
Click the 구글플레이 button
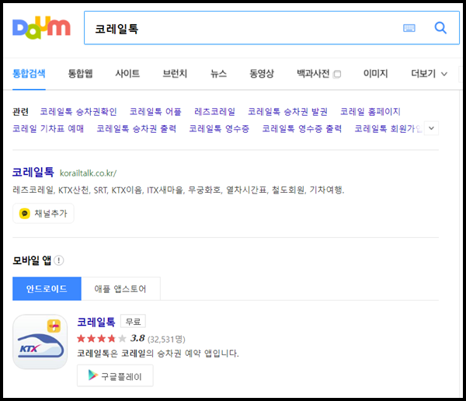(x=115, y=375)
